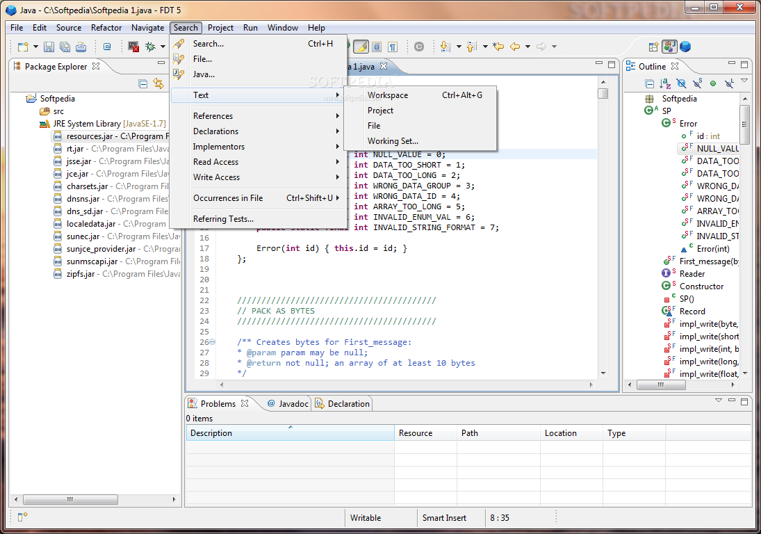761x534 pixels.
Task: Toggle Hide Local Types in Outline
Action: pos(729,83)
